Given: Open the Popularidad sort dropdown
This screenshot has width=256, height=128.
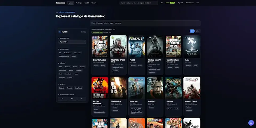Looking at the screenshot, I should click(x=72, y=42).
